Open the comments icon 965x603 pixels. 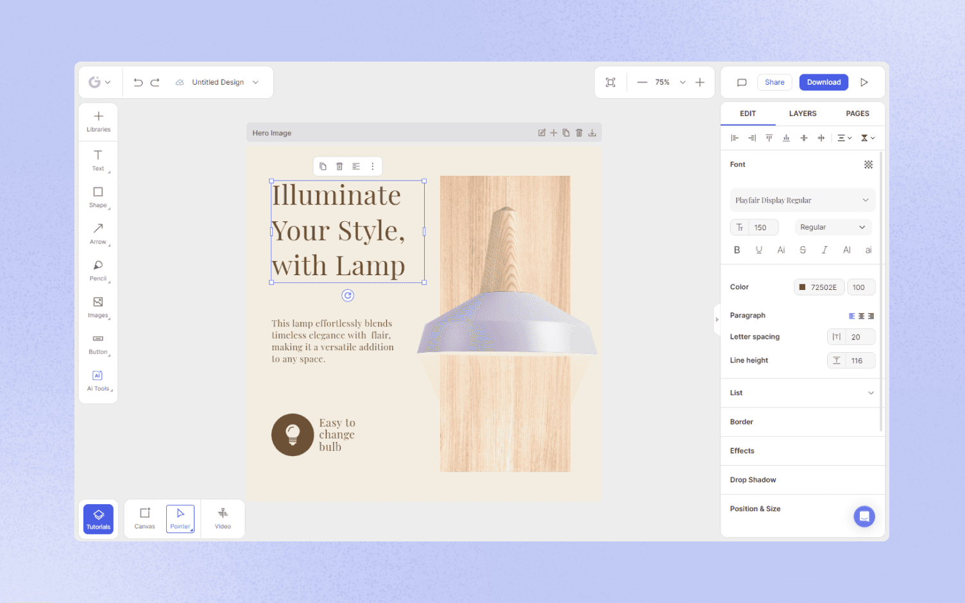click(742, 82)
